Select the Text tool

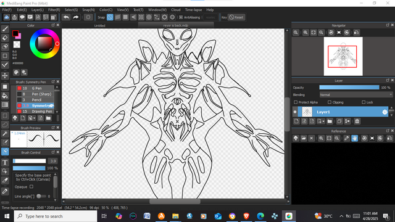5,162
